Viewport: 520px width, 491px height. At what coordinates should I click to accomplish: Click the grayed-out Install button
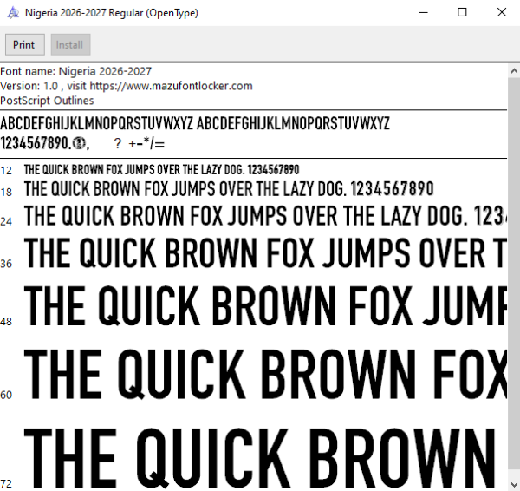click(x=70, y=44)
